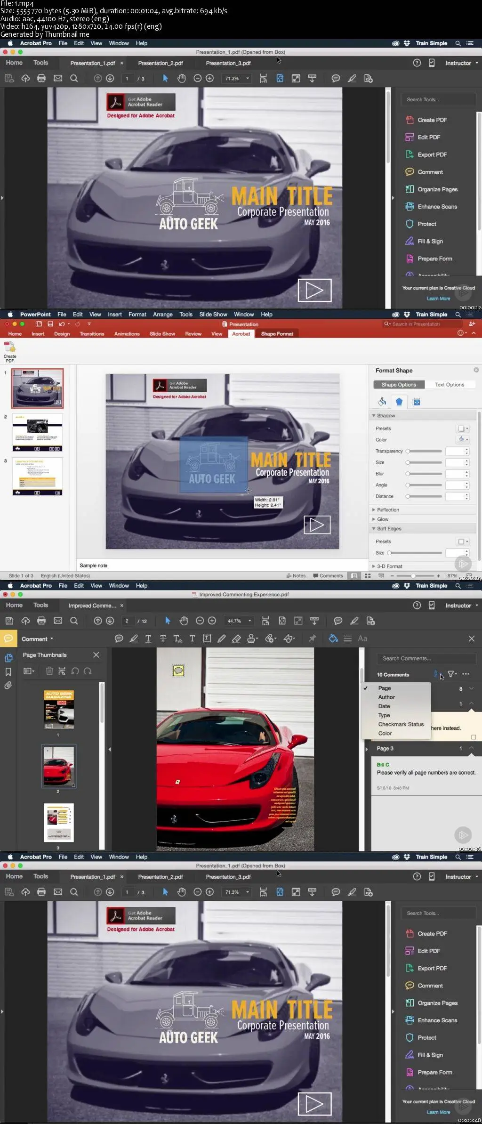
Task: Select the Effects pentagon icon in Format Shape
Action: [399, 402]
